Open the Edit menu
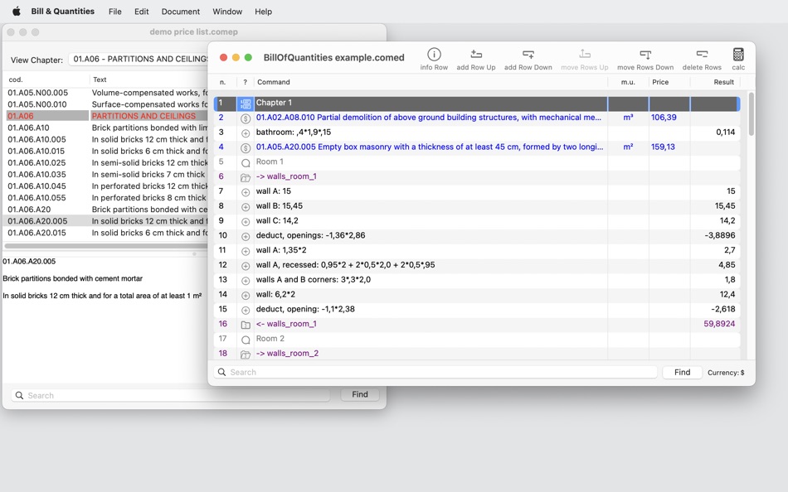The image size is (788, 492). (141, 11)
